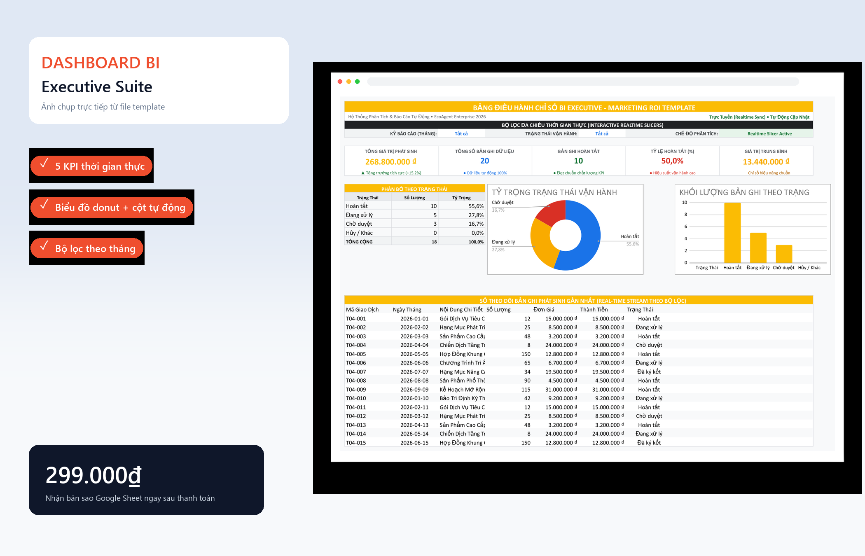Click the 'Biểu đồ donut + cột tự động' badge
865x556 pixels.
pyautogui.click(x=112, y=207)
